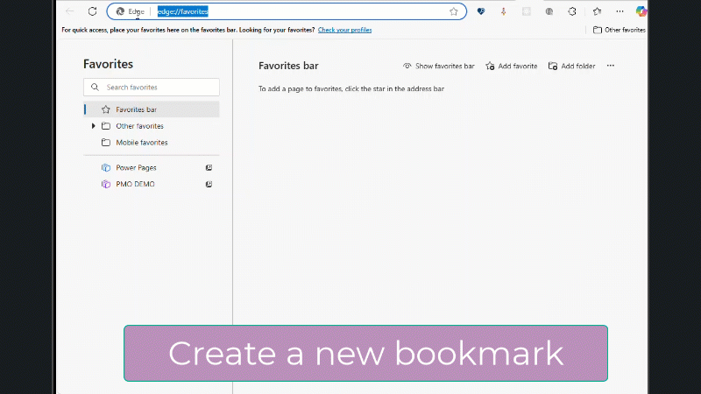Screen dimensions: 701x394
Task: Click the edge://favorites address text
Action: [x=183, y=11]
